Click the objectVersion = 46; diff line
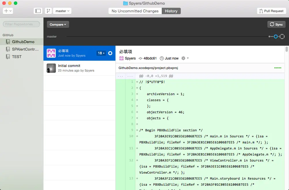Image resolution: width=289 pixels, height=190 pixels. (x=166, y=112)
